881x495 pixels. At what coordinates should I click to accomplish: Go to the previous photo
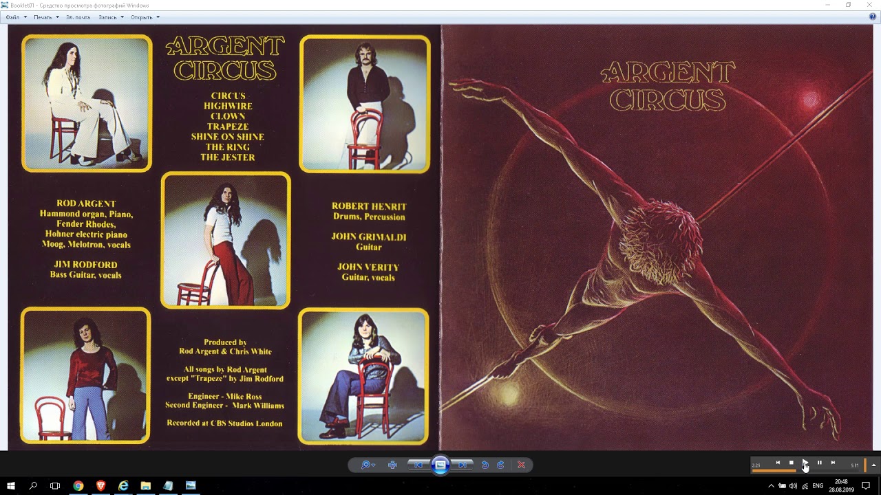pyautogui.click(x=418, y=465)
